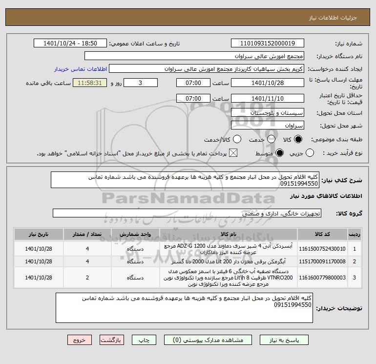Viewport: 376px width, 364px height.
Task: Click the buyer notes text area
Action: coord(184,308)
